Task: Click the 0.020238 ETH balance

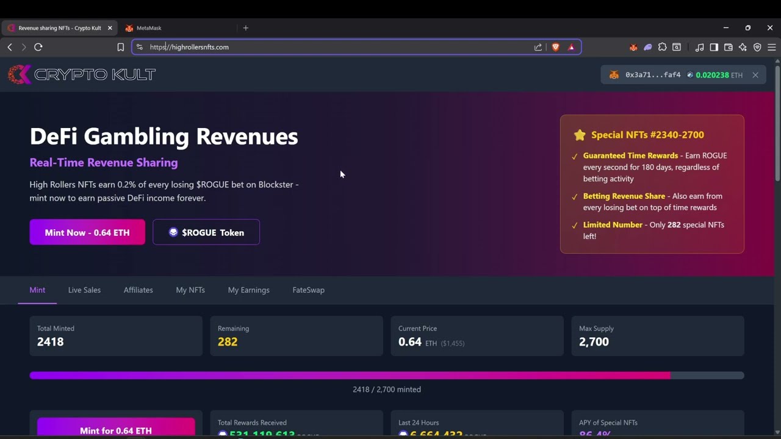Action: (x=719, y=75)
